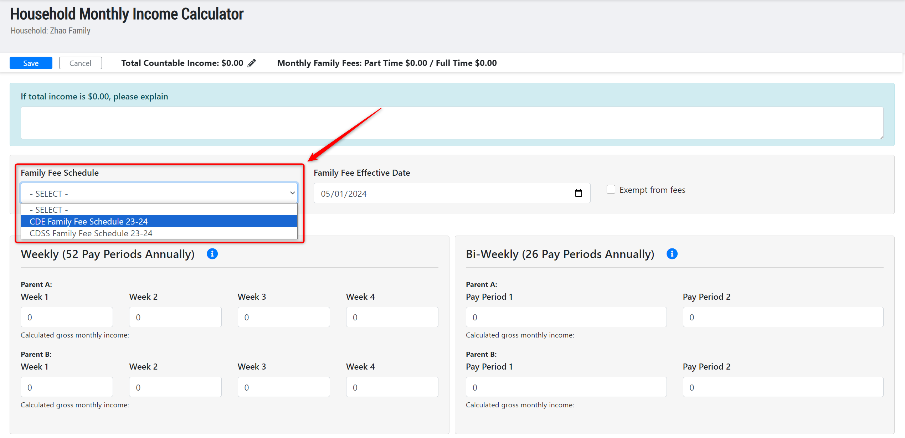Click Parent B Week 3 weekly input
Image resolution: width=905 pixels, height=438 pixels.
283,387
